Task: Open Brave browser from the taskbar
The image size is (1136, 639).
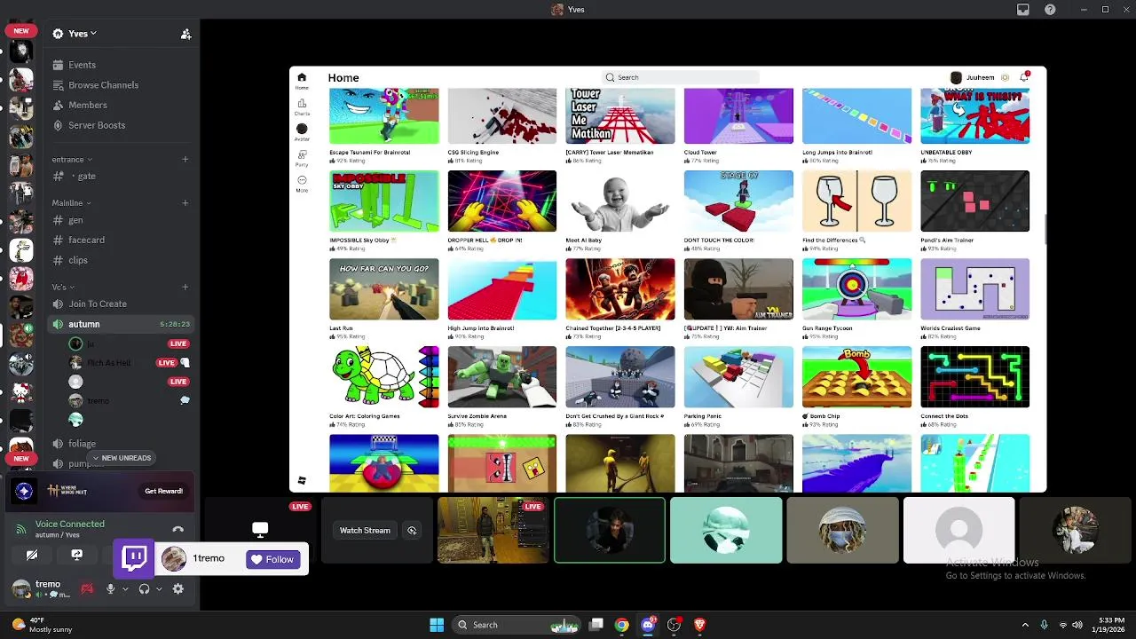Action: 699,625
